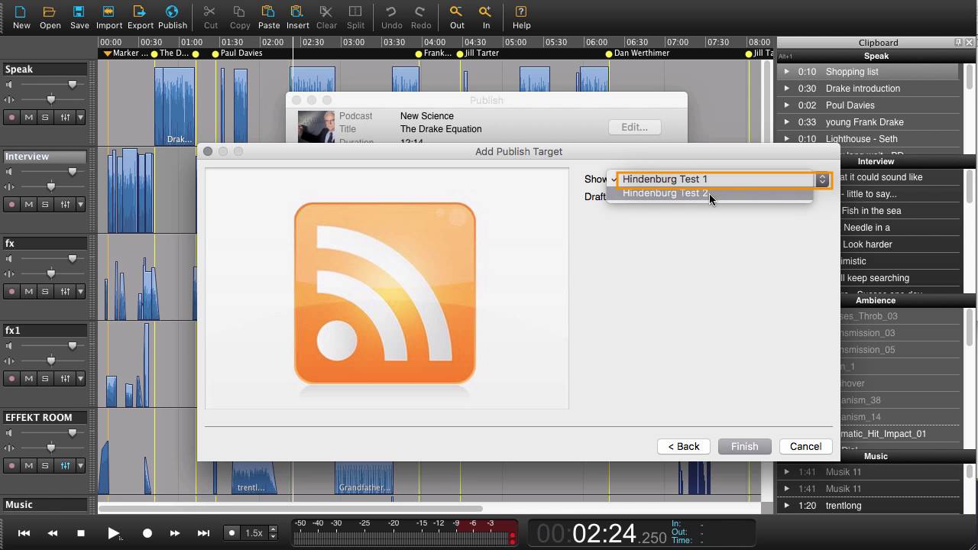The height and width of the screenshot is (550, 978).
Task: Click the rewind transport button
Action: pos(53,533)
